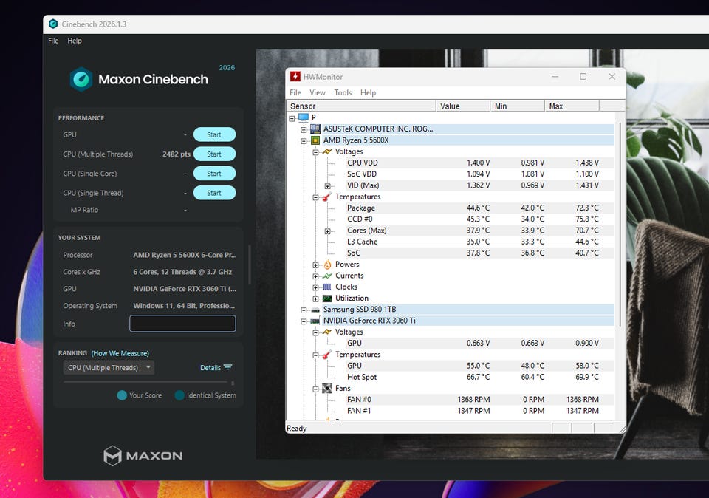Click the CPU Temperatures thermometer icon
Screen dimensions: 709x498
[x=326, y=197]
